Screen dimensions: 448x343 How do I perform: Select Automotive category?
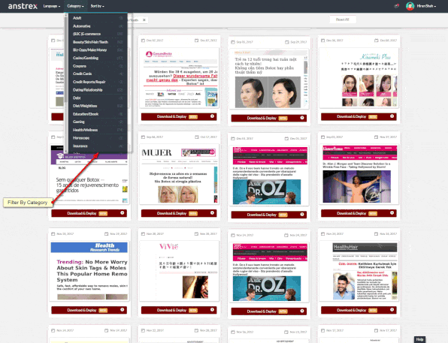(x=97, y=26)
